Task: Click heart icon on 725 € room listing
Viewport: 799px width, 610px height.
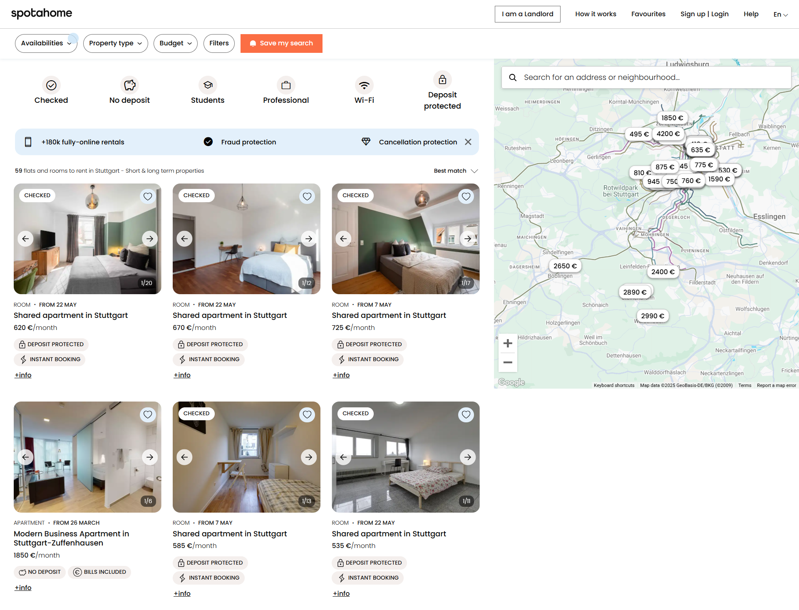Action: coord(466,196)
